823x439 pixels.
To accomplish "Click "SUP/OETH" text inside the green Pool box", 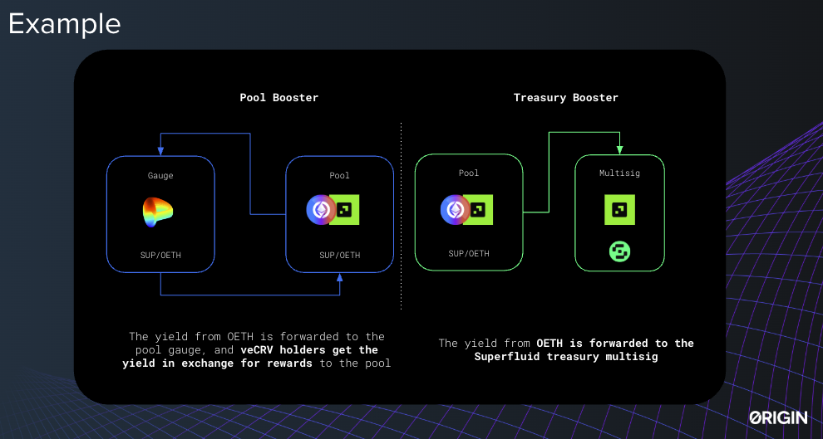I will click(x=469, y=254).
